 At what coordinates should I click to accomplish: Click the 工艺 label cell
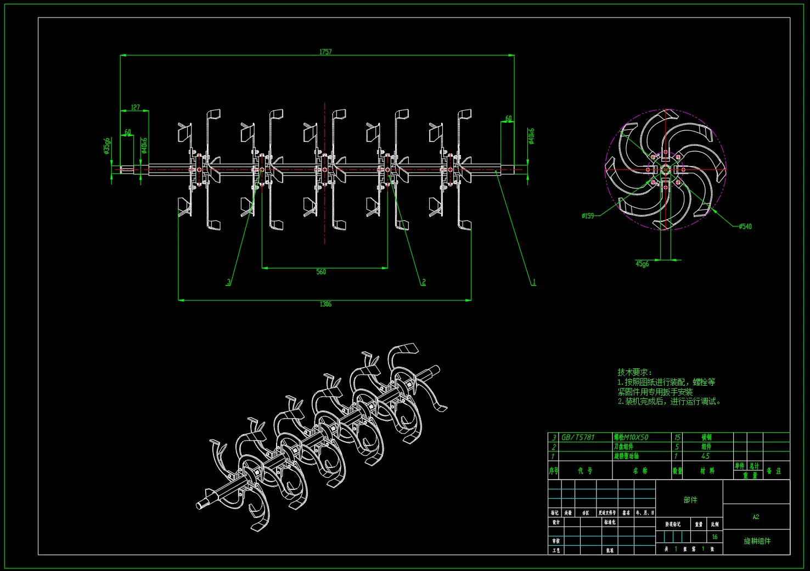[x=556, y=550]
